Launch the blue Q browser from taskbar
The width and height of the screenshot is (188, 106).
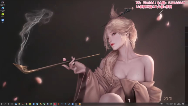[16, 104]
